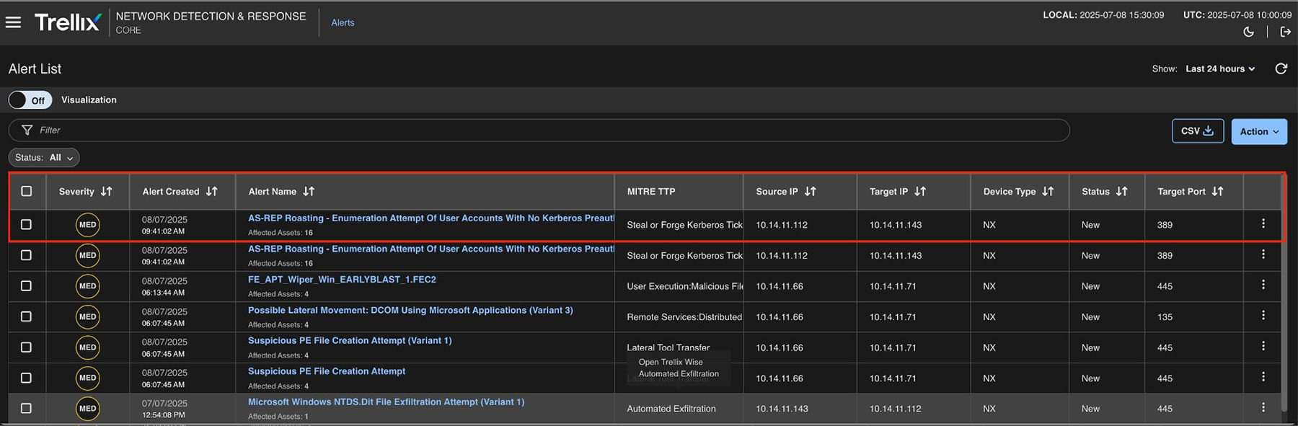Sort by Target Port column
The height and width of the screenshot is (426, 1298).
tap(1217, 191)
